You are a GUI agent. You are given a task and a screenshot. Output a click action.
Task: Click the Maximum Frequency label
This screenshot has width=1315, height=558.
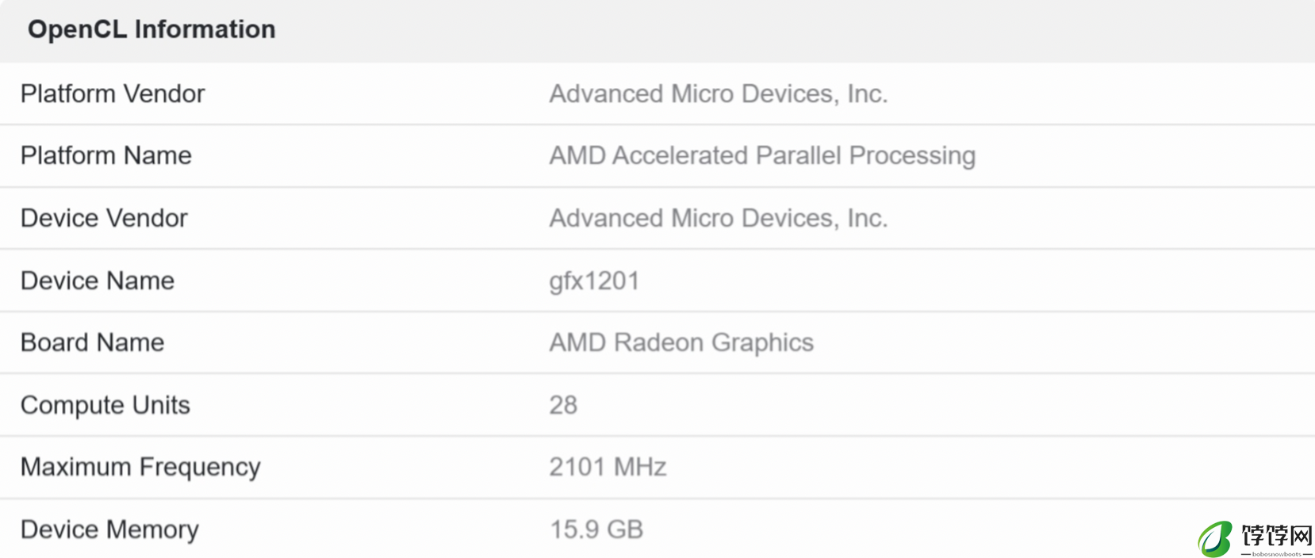140,467
